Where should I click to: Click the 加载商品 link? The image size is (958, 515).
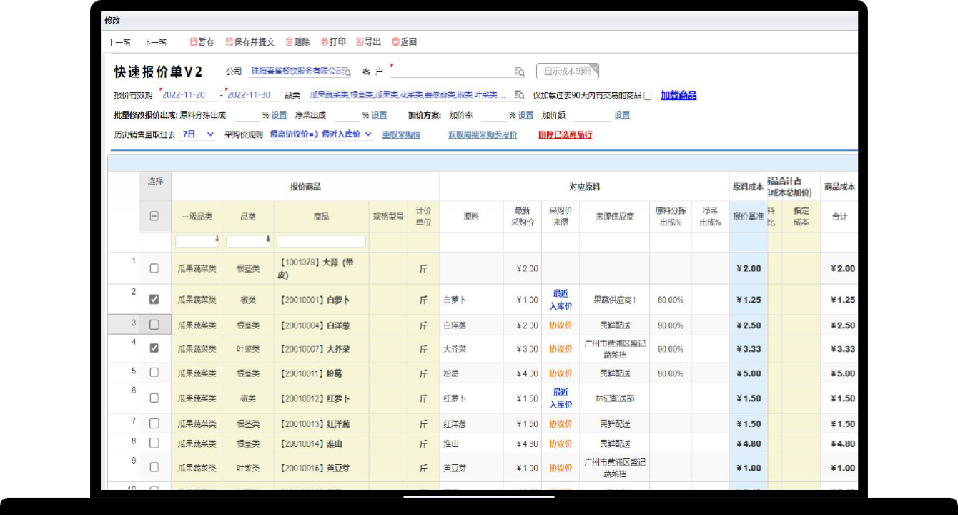pos(678,95)
